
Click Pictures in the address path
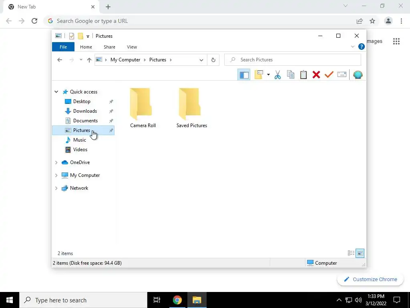pyautogui.click(x=158, y=60)
